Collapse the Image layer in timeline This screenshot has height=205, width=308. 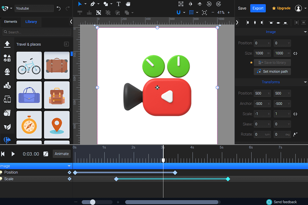[69, 166]
